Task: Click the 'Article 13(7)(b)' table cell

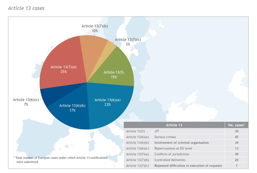Action: (x=138, y=160)
